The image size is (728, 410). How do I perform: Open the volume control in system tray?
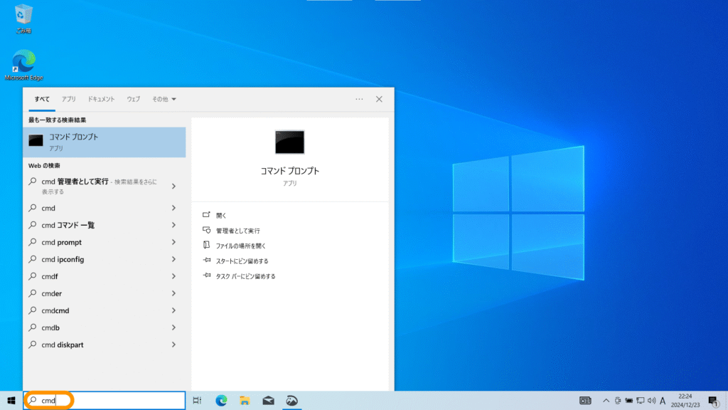click(651, 400)
